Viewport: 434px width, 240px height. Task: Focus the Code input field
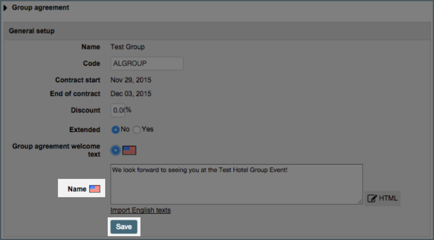pos(147,63)
